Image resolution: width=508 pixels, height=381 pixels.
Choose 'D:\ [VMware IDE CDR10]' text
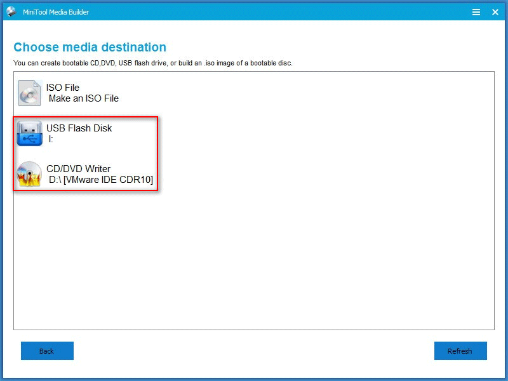click(101, 180)
